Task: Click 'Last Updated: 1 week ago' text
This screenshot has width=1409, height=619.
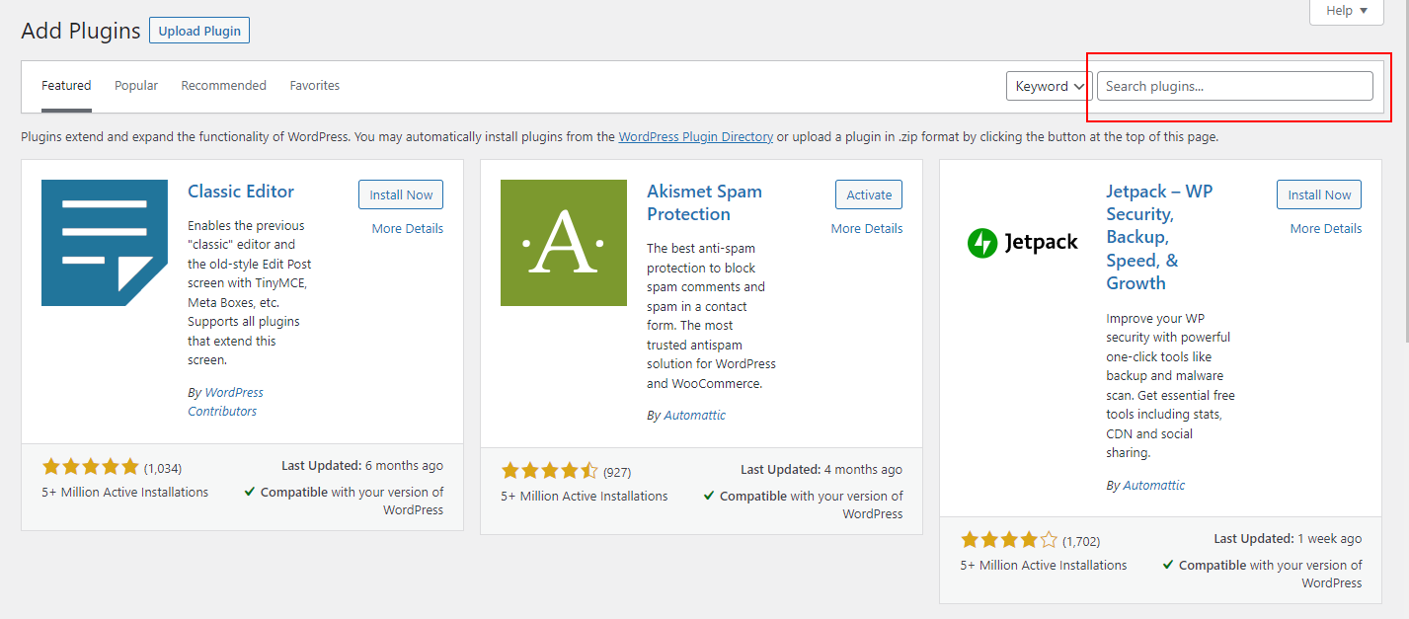Action: pyautogui.click(x=1288, y=539)
